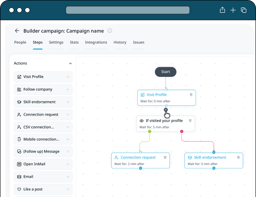Remove Connection request step with trash icon
The width and height of the screenshot is (256, 197).
[165, 157]
